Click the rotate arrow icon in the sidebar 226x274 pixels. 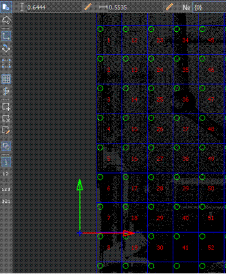click(x=6, y=48)
